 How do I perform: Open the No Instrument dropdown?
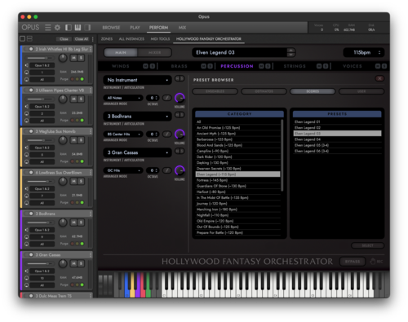click(137, 80)
